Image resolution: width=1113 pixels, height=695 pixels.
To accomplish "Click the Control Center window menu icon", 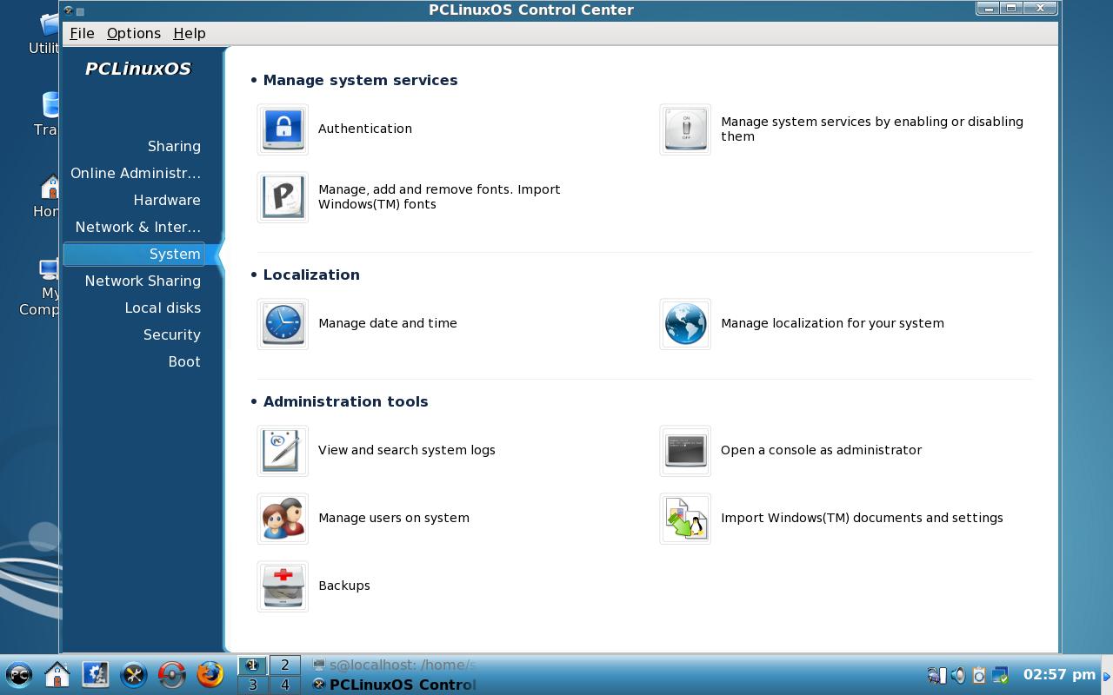I will point(68,10).
